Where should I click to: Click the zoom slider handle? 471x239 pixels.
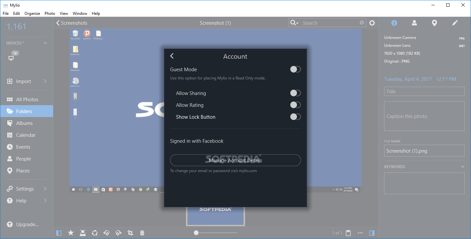click(196, 233)
